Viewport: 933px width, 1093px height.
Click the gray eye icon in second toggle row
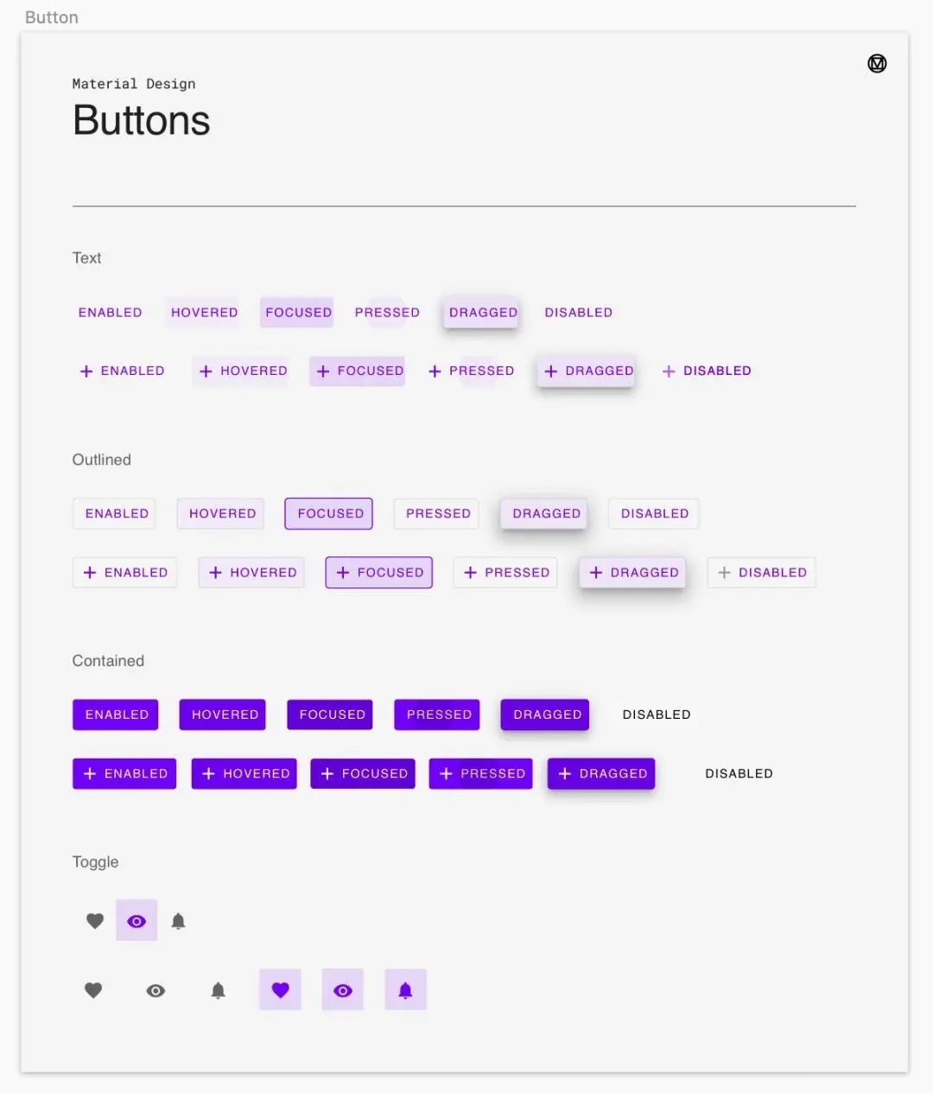pos(155,990)
